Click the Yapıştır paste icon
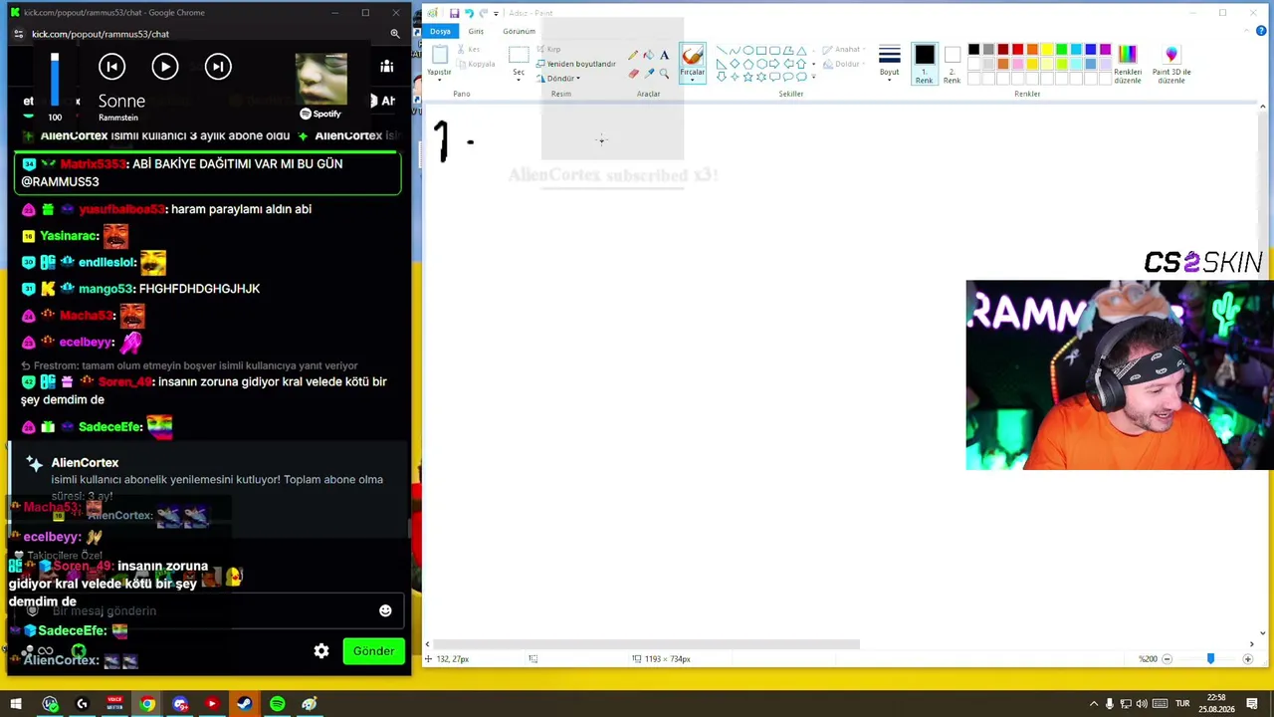This screenshot has height=717, width=1274. 440,56
